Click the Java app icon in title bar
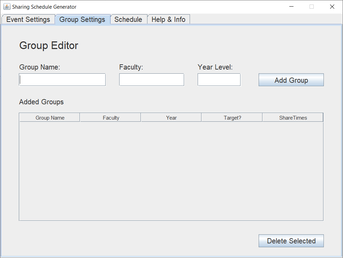The height and width of the screenshot is (258, 343). tap(7, 7)
